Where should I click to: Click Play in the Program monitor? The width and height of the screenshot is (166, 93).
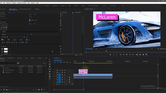point(127,55)
